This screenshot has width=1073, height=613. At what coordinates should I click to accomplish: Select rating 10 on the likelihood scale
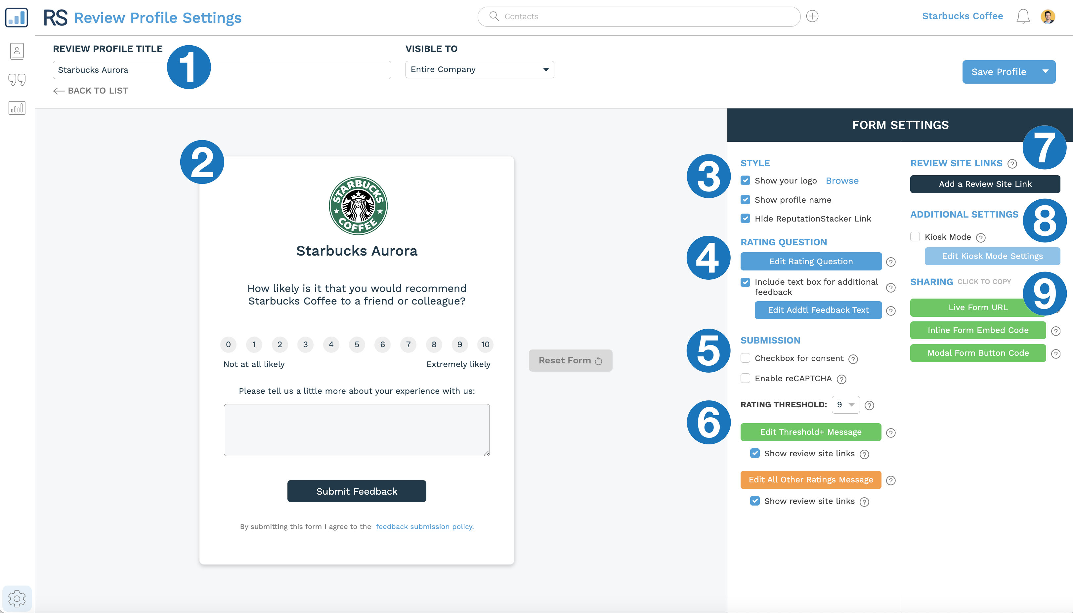pos(485,344)
